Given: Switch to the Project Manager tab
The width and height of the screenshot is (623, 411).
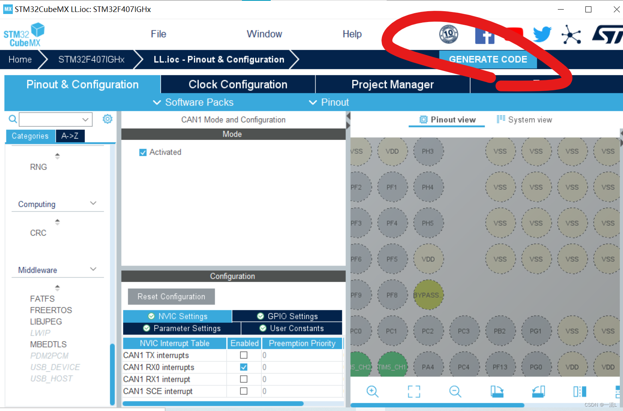Looking at the screenshot, I should [x=393, y=84].
